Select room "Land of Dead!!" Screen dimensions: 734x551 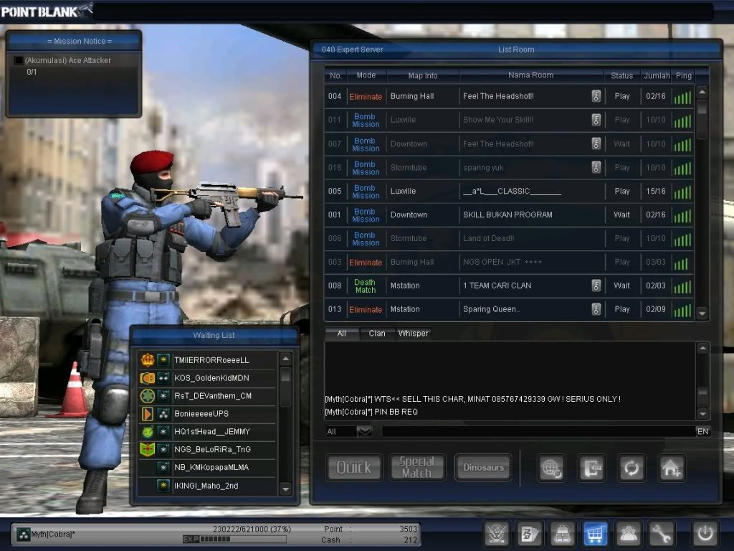point(509,238)
